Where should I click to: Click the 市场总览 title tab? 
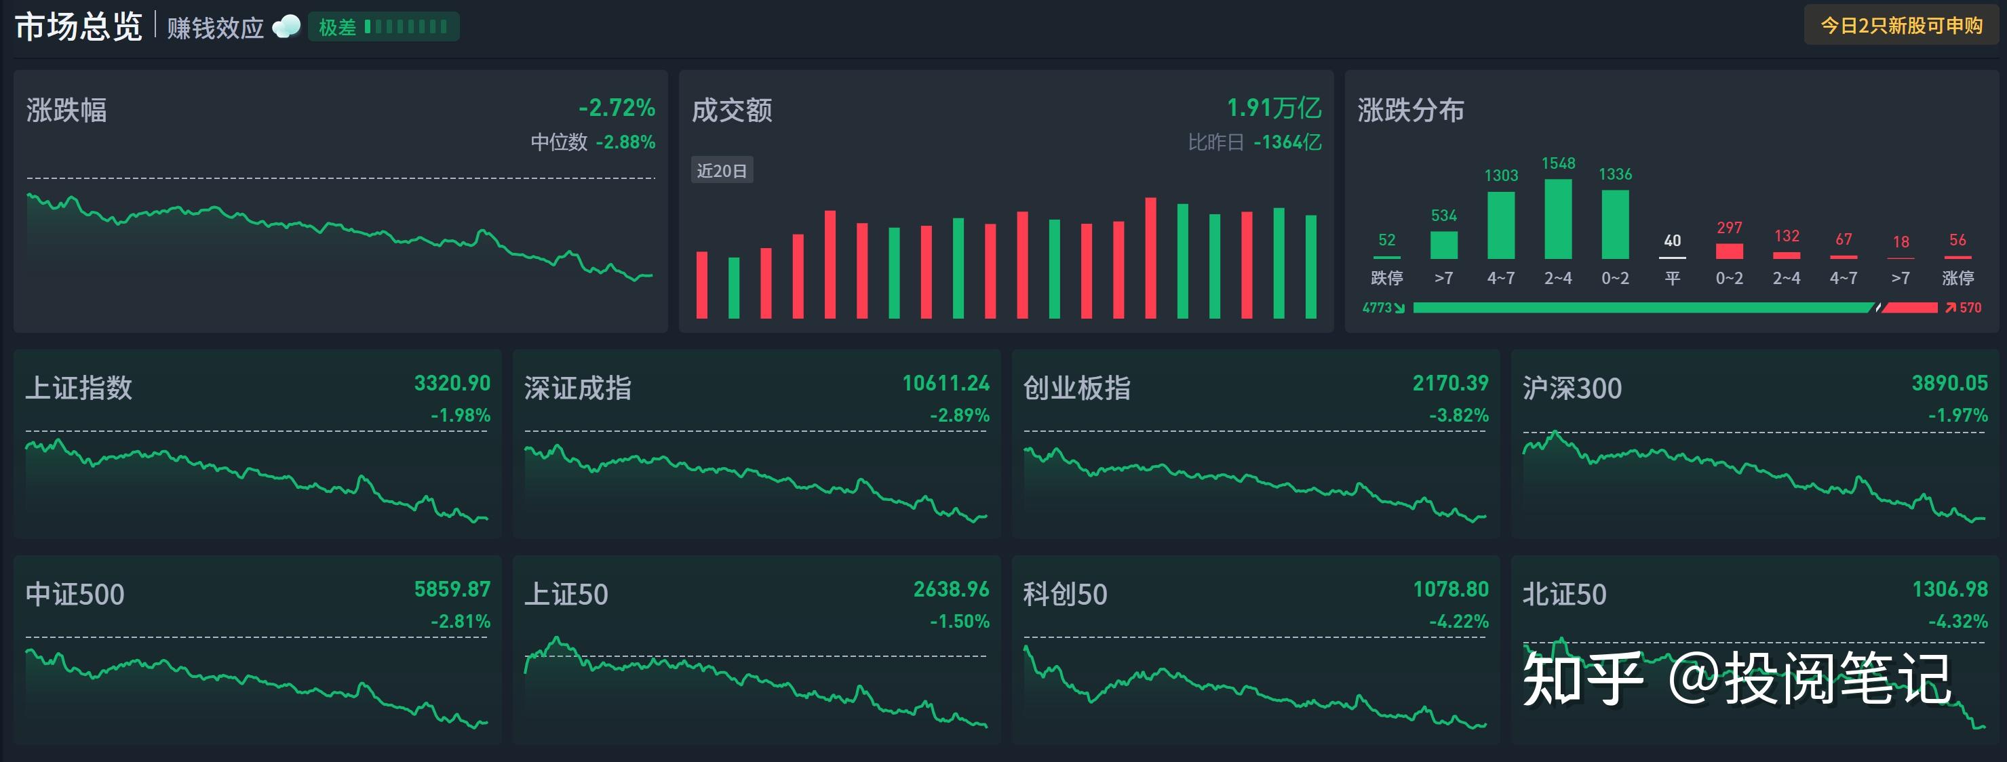79,27
